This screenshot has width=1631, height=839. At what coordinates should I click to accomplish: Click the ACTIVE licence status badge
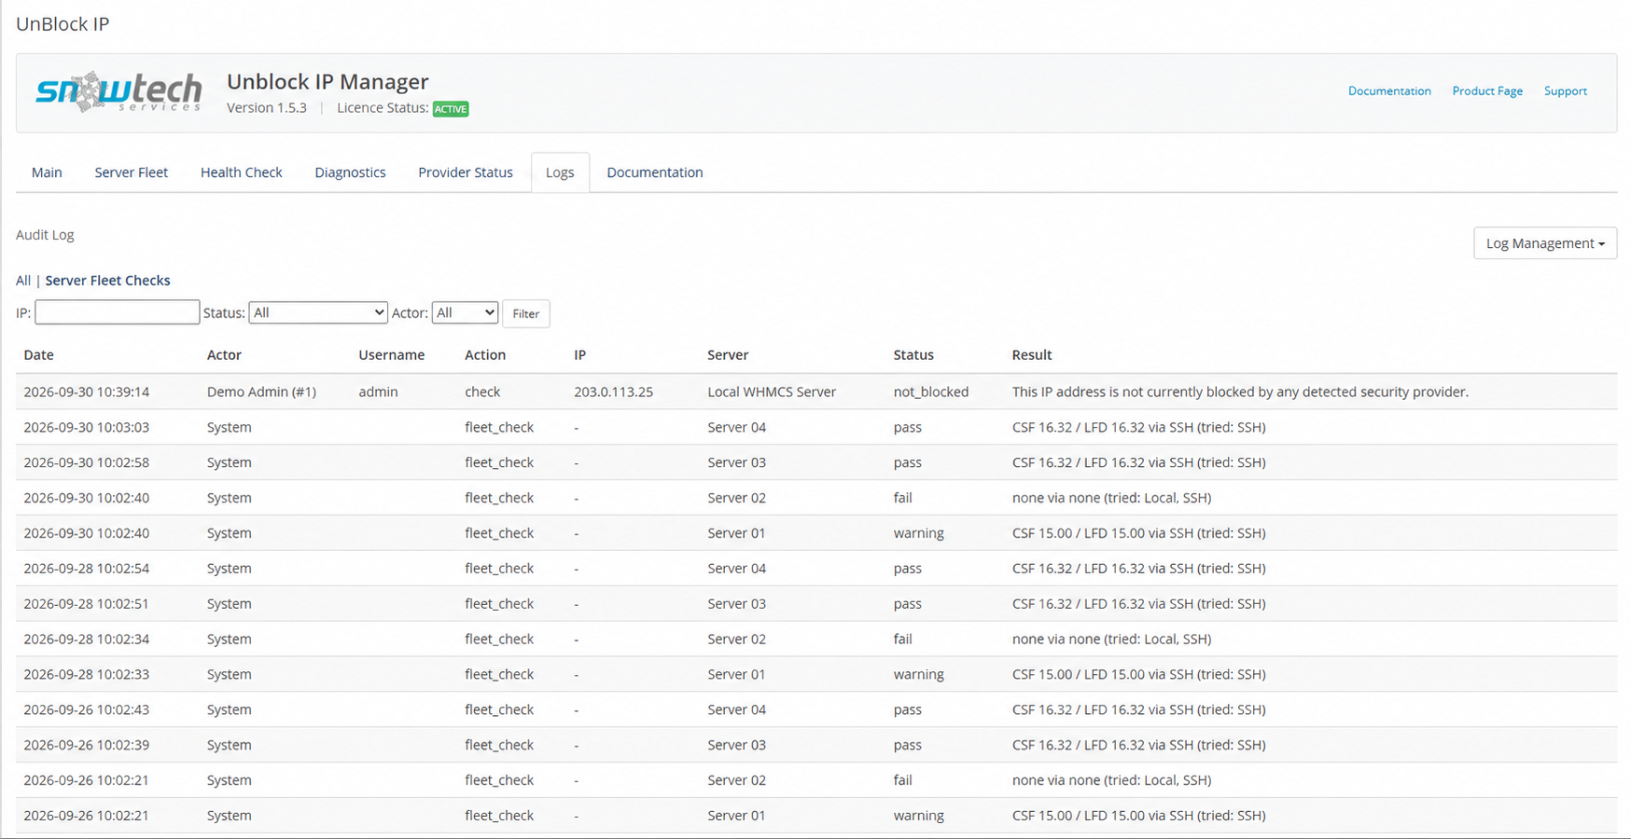pyautogui.click(x=451, y=109)
